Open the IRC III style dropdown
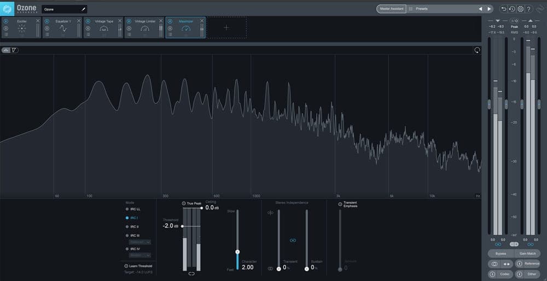This screenshot has width=547, height=281. click(x=140, y=242)
